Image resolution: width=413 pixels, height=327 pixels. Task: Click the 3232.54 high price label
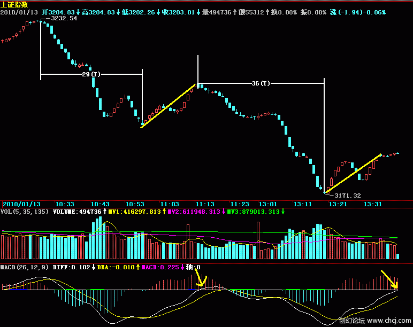point(64,18)
